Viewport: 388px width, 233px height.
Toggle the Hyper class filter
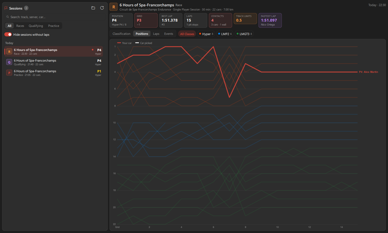pos(206,34)
